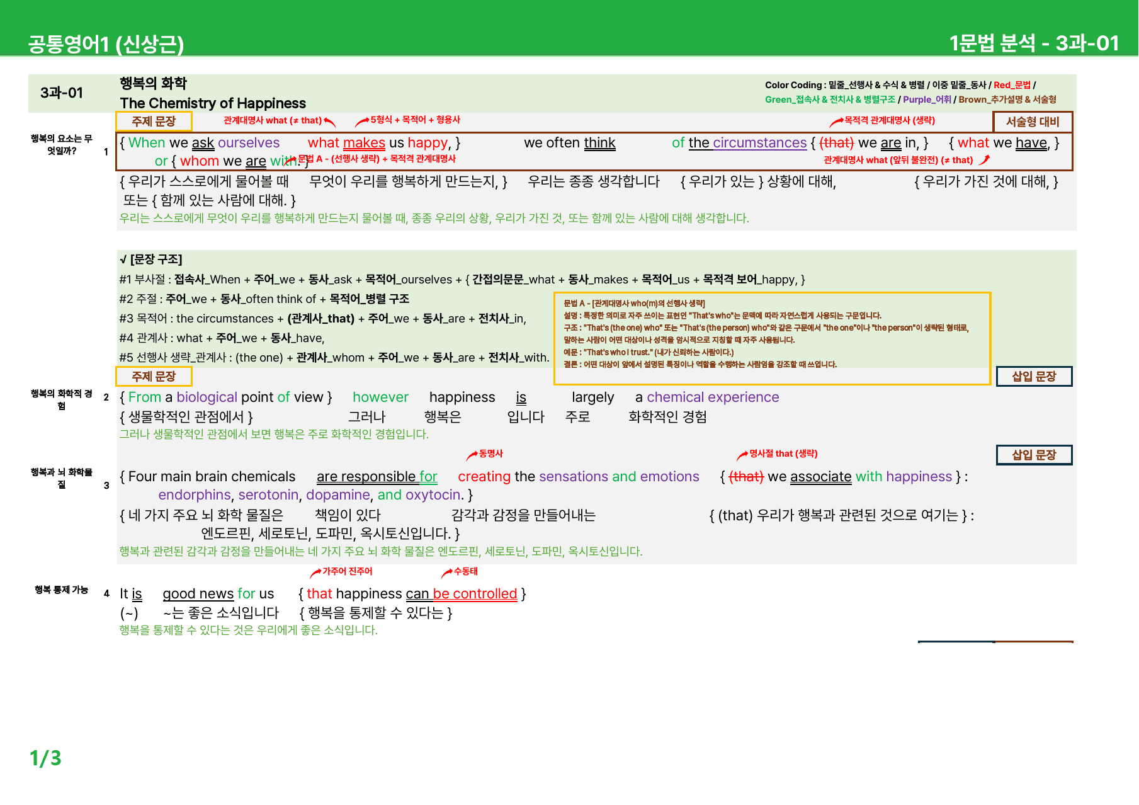Select the #5 선행사 생략_관계사 line
The image size is (1139, 805).
(x=334, y=357)
